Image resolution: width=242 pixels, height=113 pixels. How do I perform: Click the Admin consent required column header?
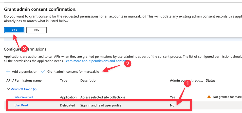tap(187, 80)
